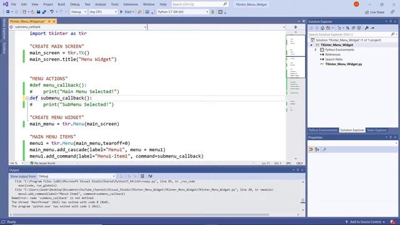400x225 pixels.
Task: Click the Save All icon in toolbar
Action: pos(44,12)
